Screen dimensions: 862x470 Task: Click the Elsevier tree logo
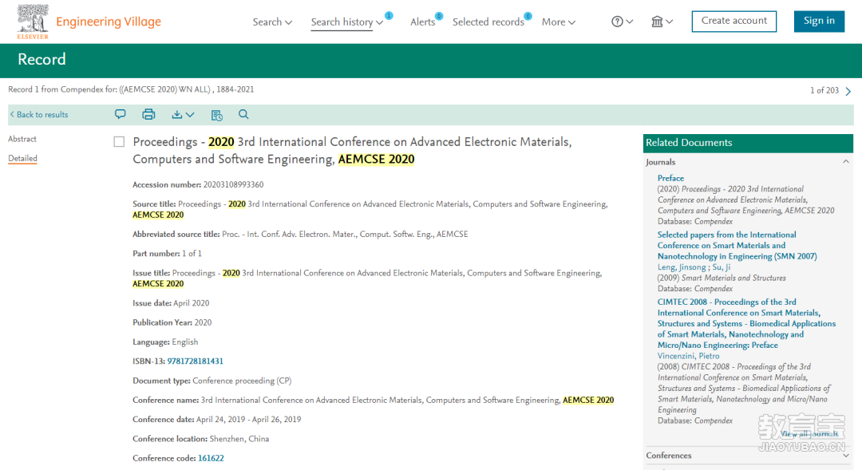pos(33,22)
